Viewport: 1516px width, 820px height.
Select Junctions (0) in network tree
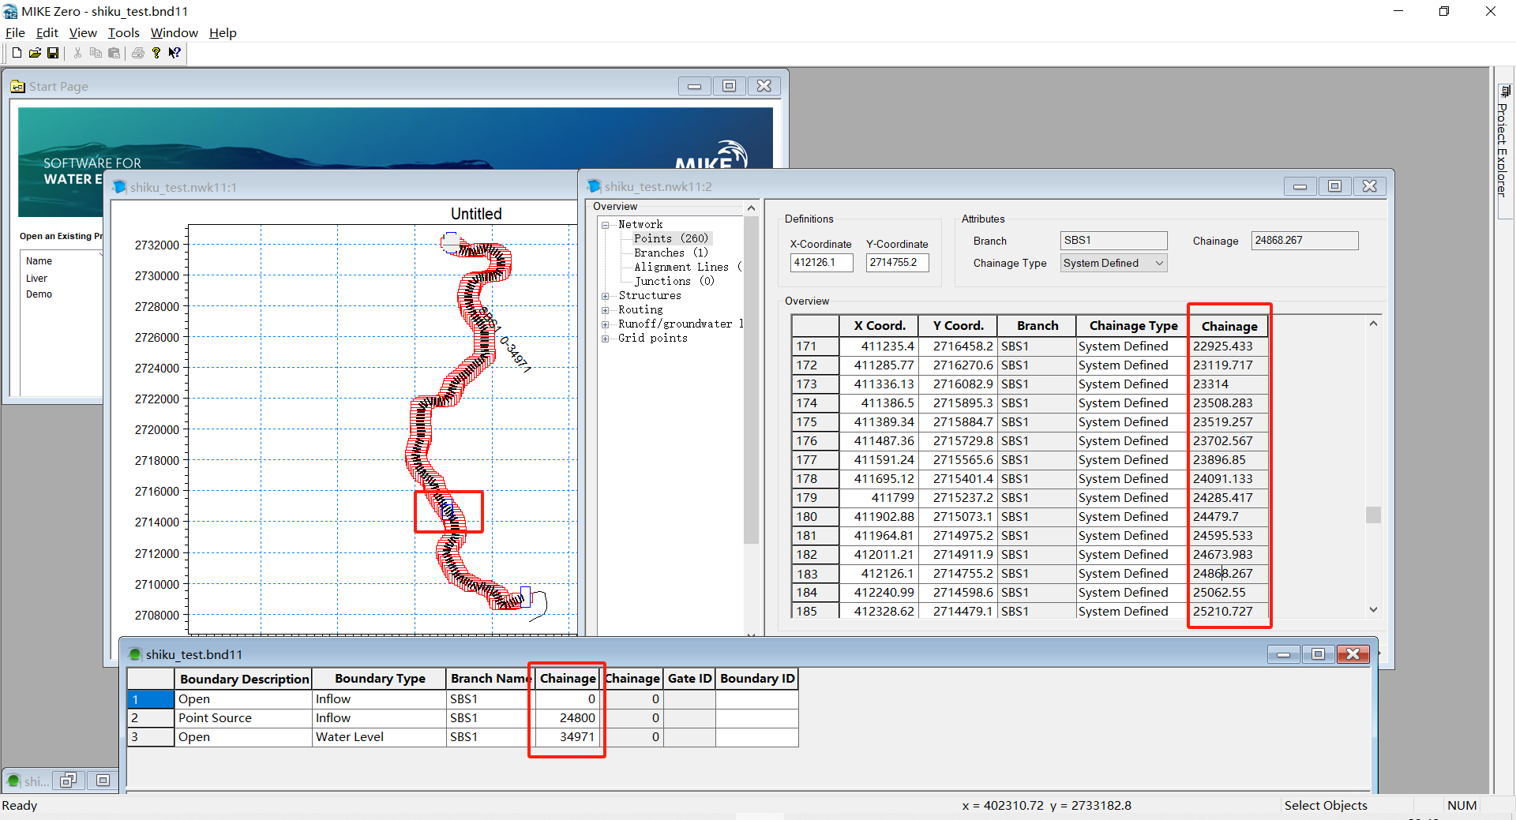coord(674,282)
